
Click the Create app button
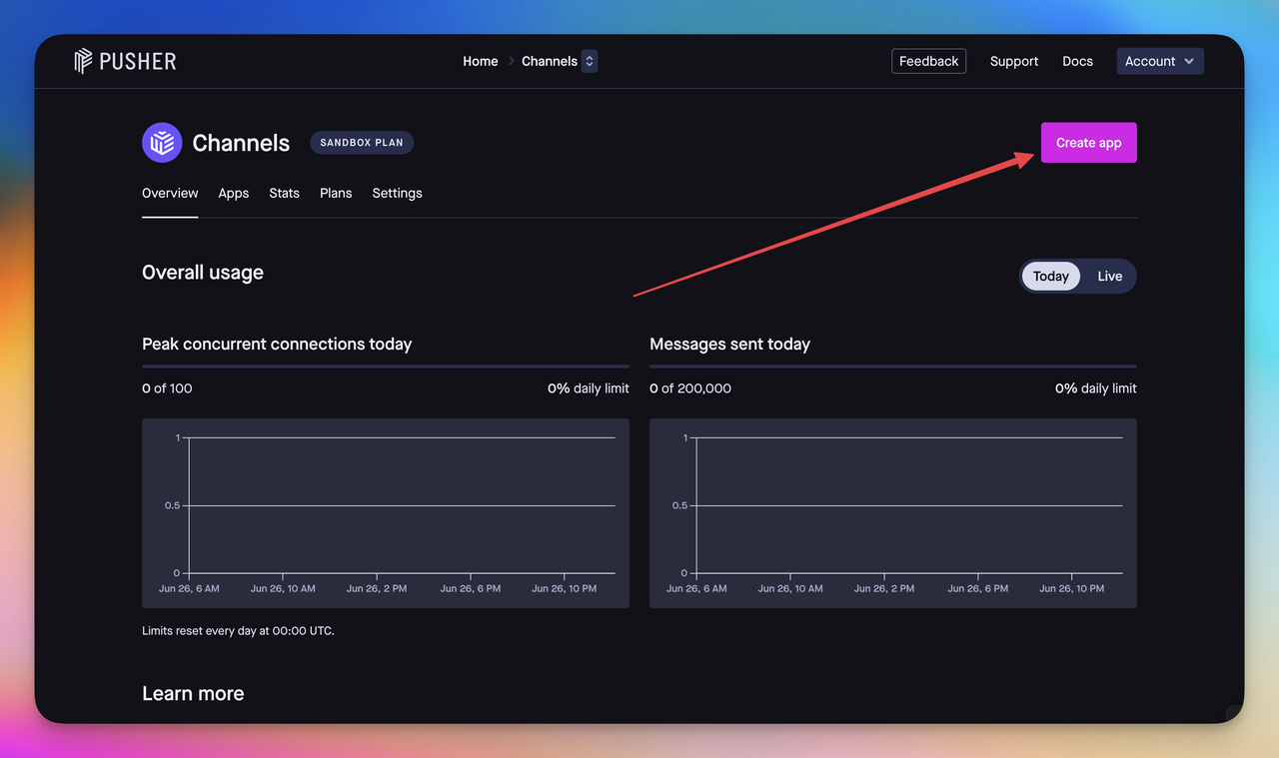coord(1088,143)
